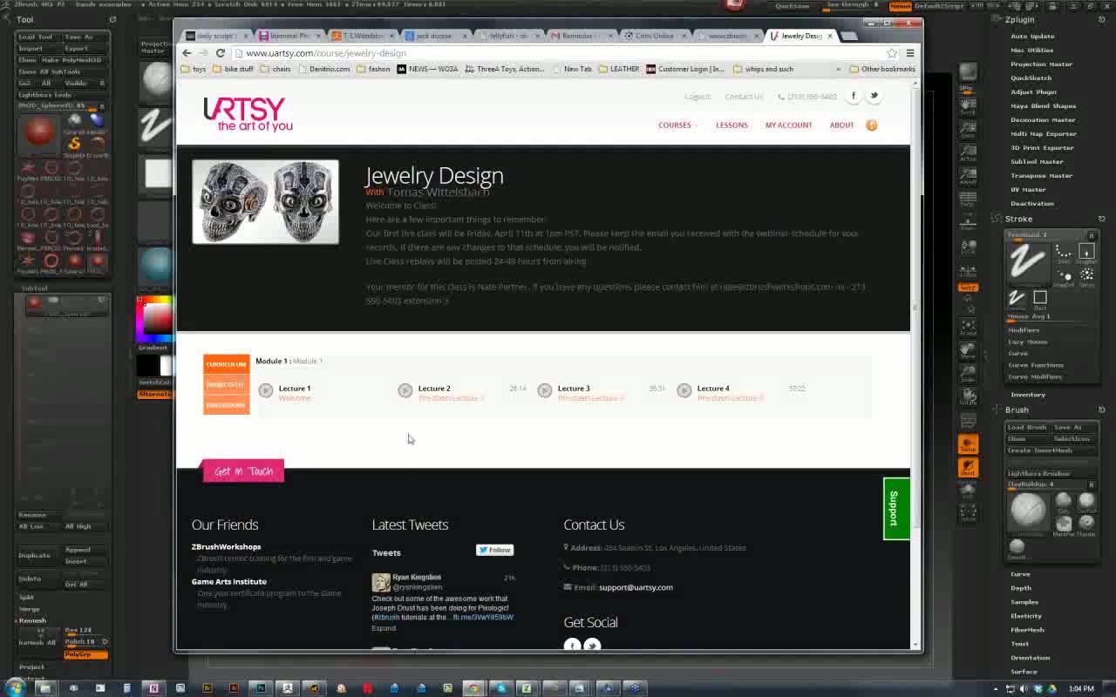1116x697 pixels.
Task: Play Lecture 3 pre-class lecture
Action: (545, 390)
